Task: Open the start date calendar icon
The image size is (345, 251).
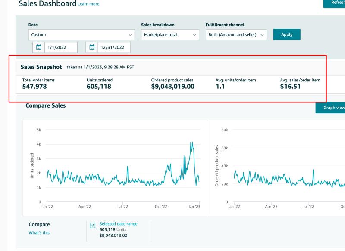Action: [x=39, y=47]
